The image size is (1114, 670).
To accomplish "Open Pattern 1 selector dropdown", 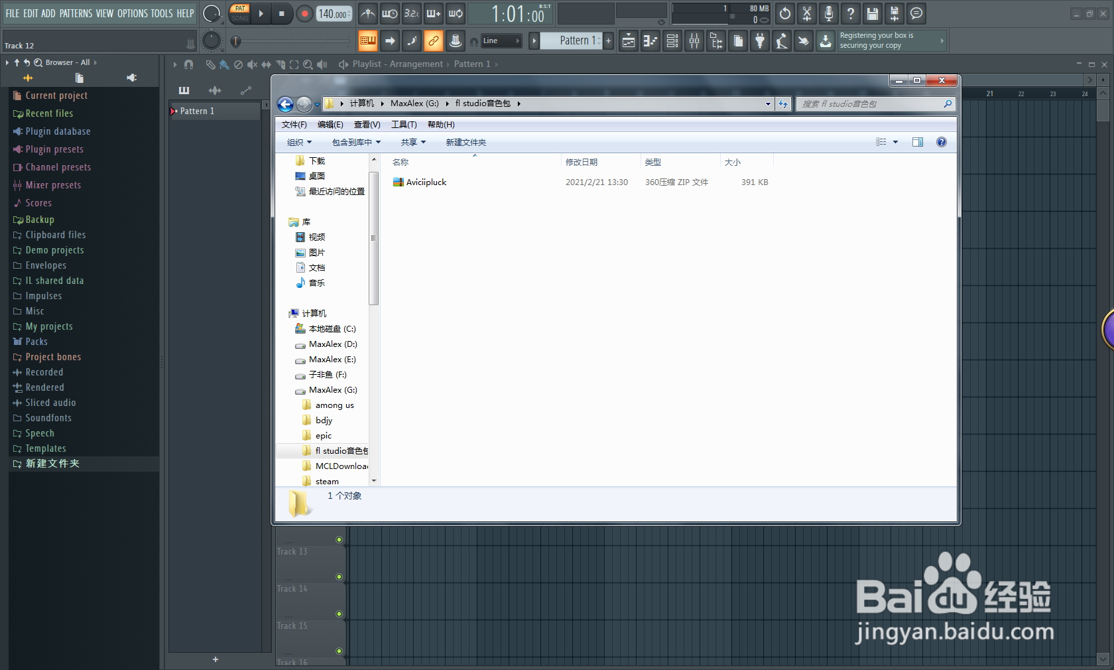I will (572, 40).
